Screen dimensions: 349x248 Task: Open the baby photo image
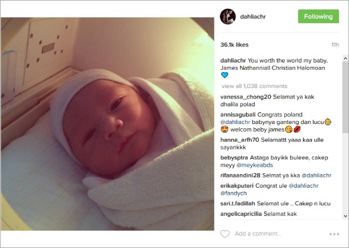tap(107, 124)
